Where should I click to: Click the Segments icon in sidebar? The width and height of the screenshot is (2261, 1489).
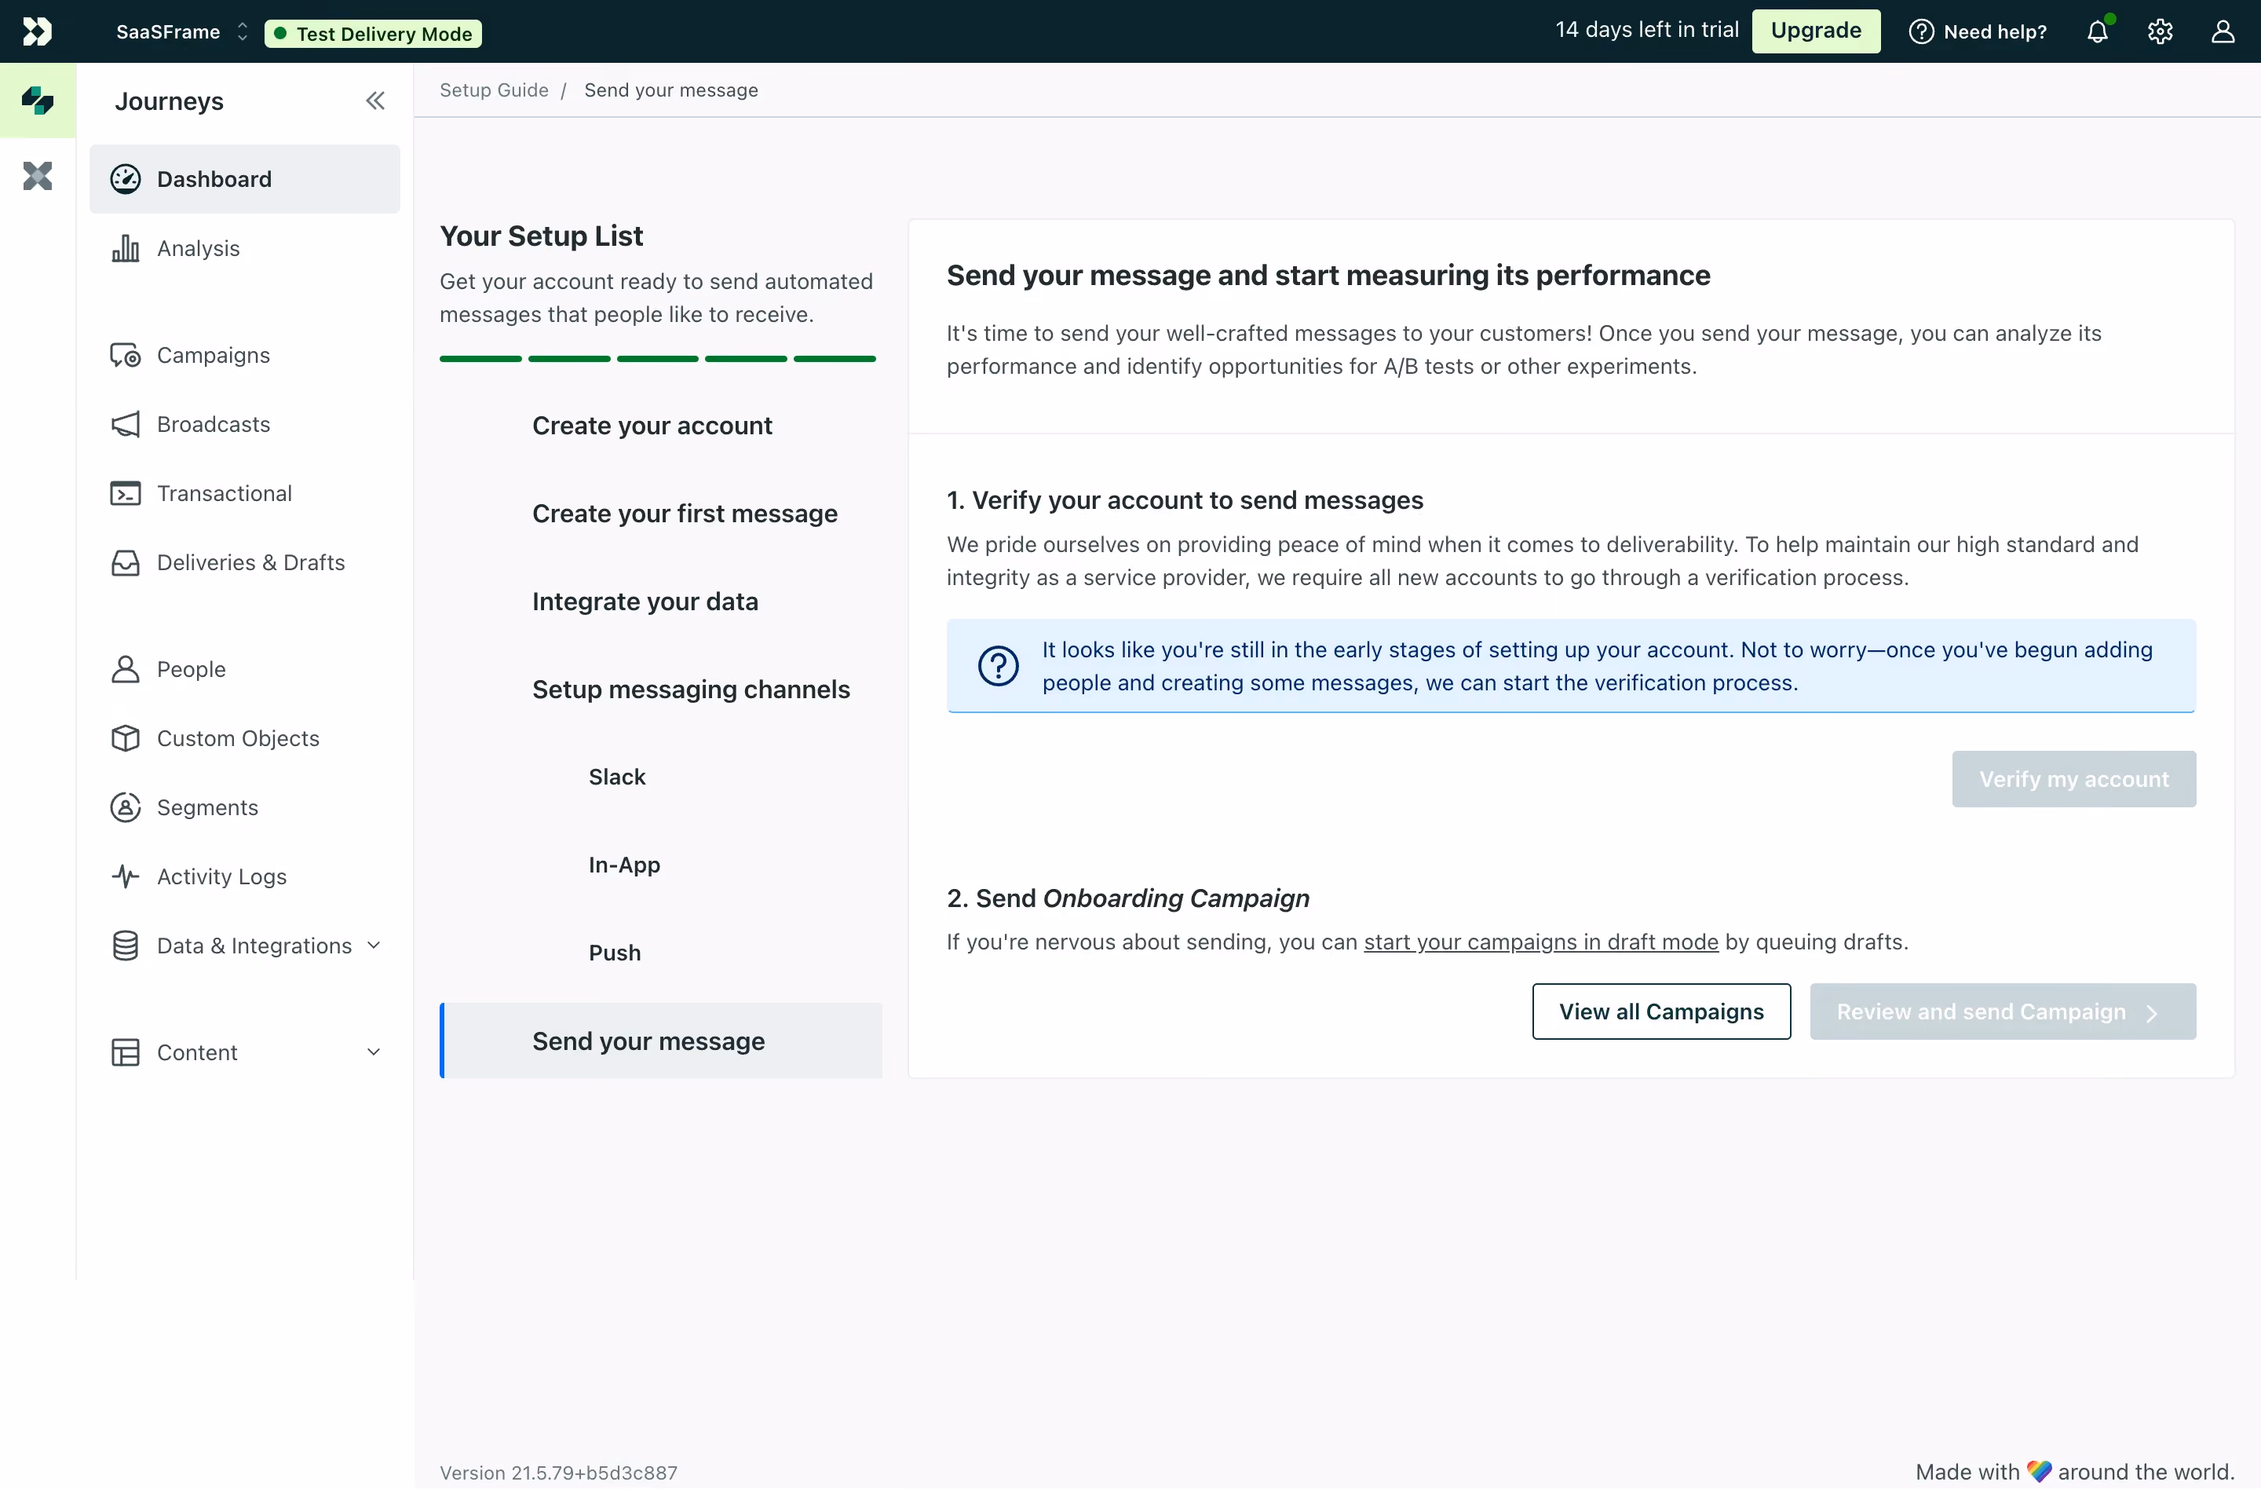[126, 807]
